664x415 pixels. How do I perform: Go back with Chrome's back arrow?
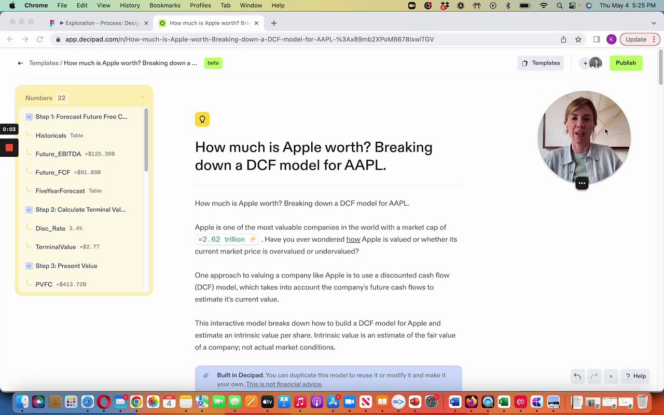10,39
